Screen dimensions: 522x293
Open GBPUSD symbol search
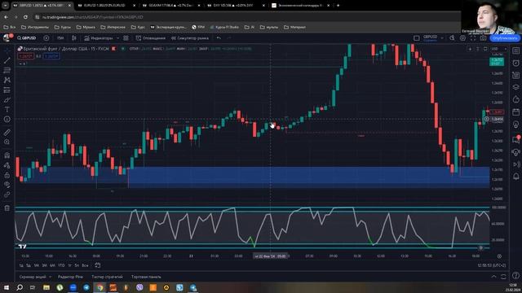coord(27,38)
